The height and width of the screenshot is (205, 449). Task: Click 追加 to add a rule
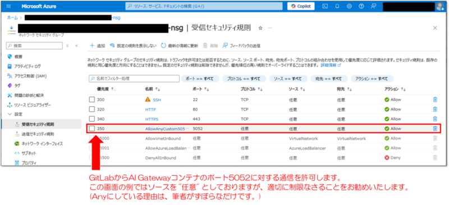click(x=97, y=45)
